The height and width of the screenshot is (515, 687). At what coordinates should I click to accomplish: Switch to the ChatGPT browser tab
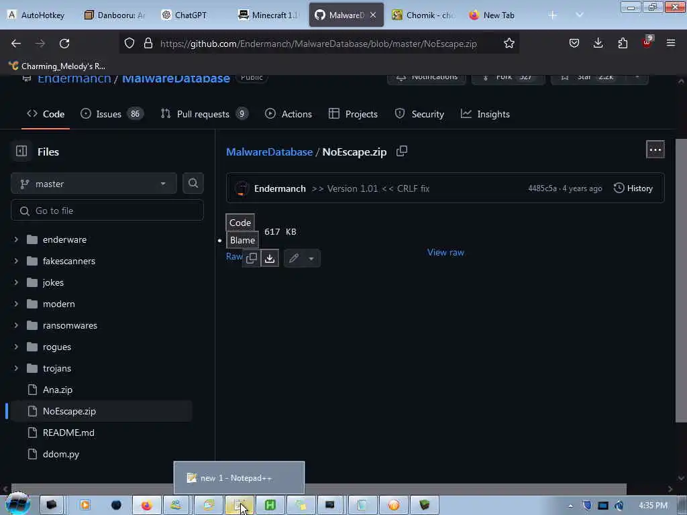click(x=190, y=15)
